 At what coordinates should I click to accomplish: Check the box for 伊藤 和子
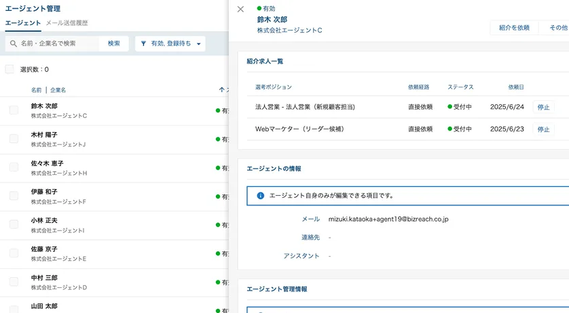(x=14, y=196)
